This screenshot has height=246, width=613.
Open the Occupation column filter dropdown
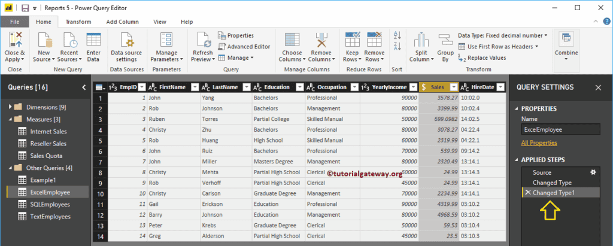pos(354,87)
